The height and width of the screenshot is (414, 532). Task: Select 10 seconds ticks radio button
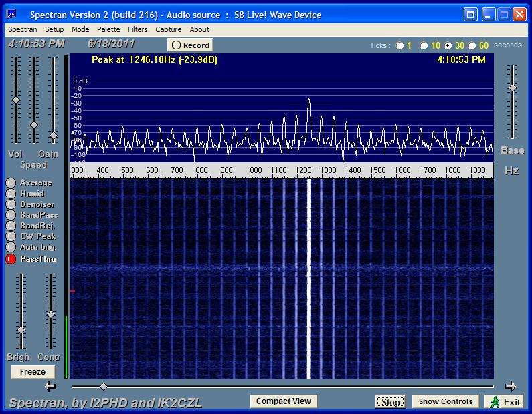[x=424, y=45]
